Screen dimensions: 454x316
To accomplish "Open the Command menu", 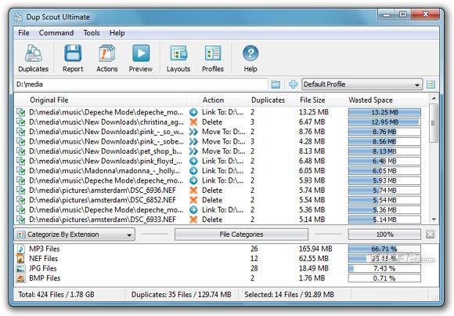I will (x=56, y=33).
